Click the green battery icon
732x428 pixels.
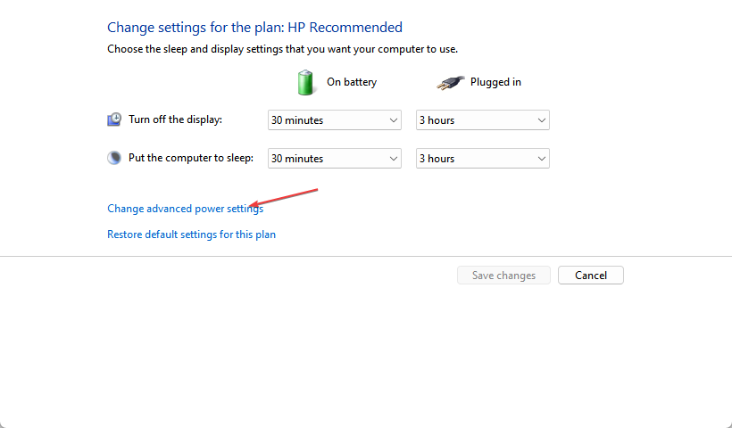305,83
